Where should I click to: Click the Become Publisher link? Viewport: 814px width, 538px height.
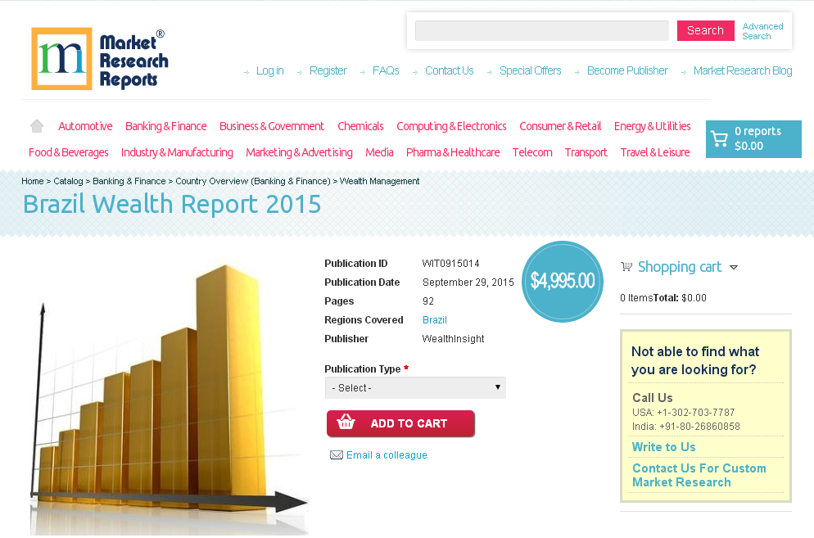(x=627, y=70)
